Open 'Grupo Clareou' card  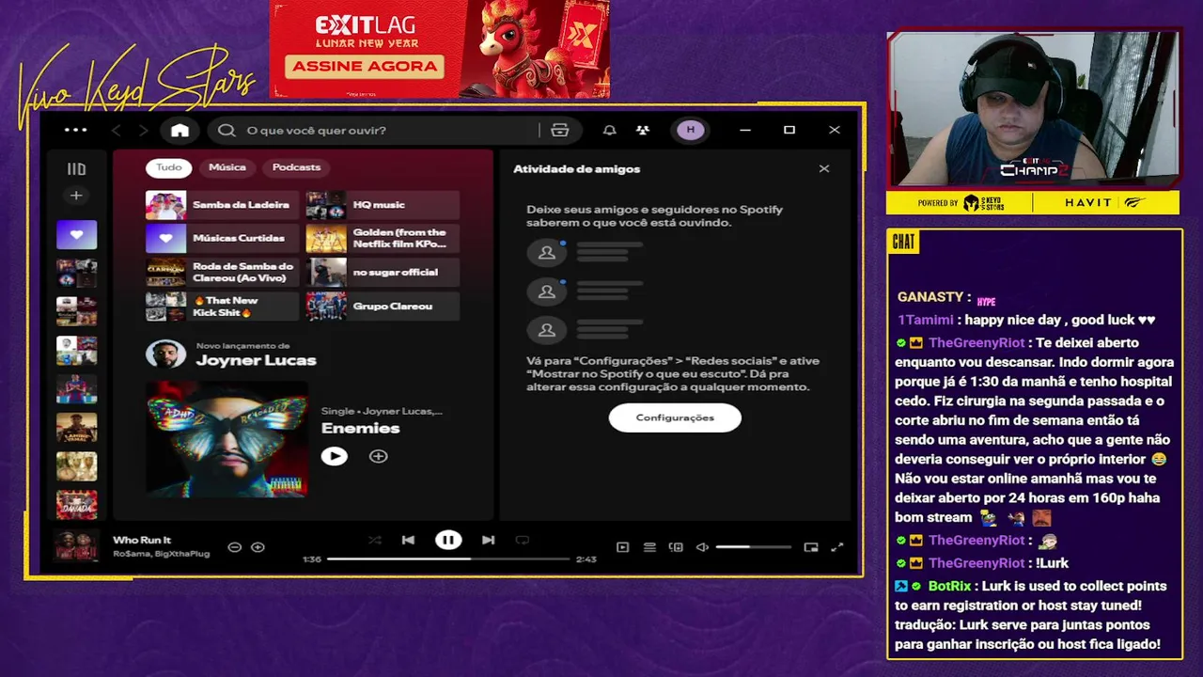point(383,307)
